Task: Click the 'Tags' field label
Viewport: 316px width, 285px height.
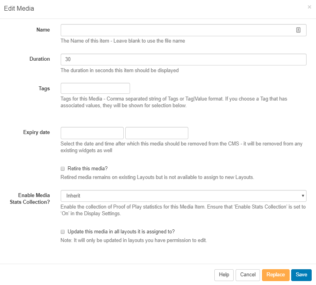Action: pyautogui.click(x=44, y=88)
